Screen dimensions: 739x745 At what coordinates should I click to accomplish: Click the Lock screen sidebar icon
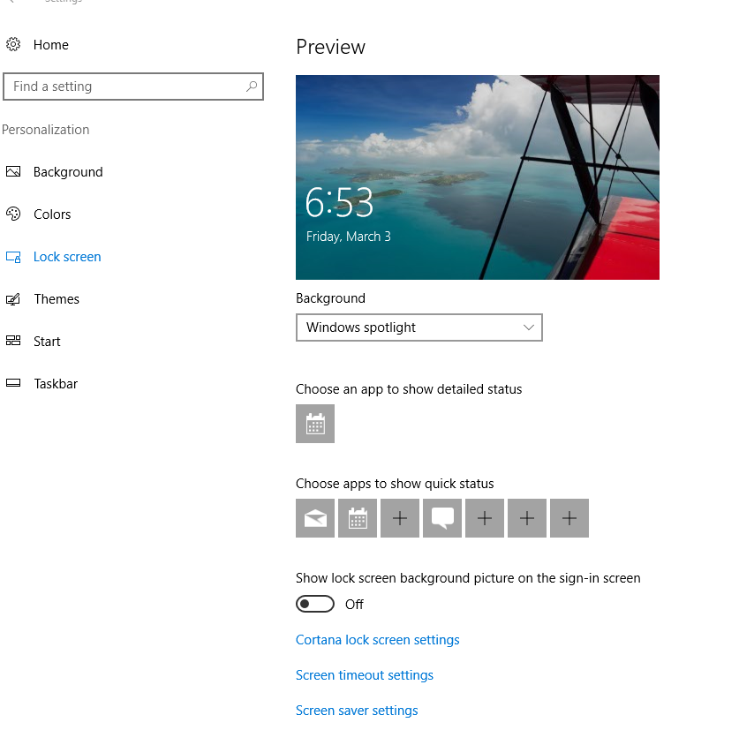point(13,257)
